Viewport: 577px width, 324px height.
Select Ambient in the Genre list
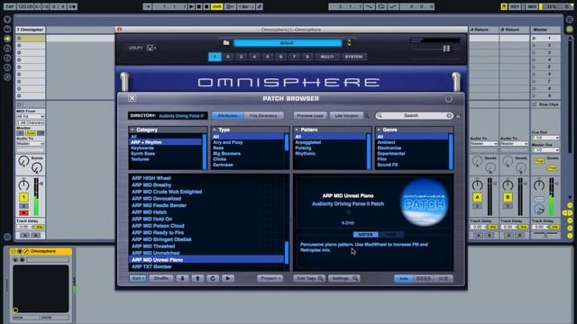click(386, 142)
